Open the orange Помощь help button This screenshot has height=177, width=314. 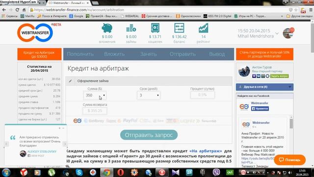290,160
